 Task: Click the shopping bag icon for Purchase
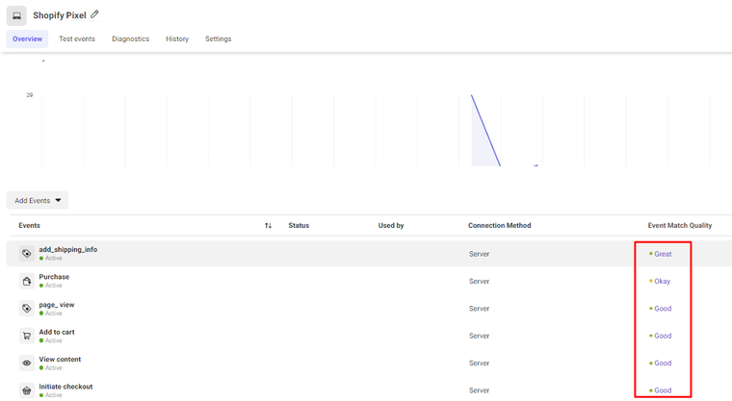tap(27, 281)
